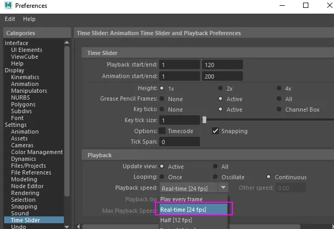The image size is (334, 229).
Task: Click the categories list vertical scrollbar thumb
Action: click(x=67, y=121)
